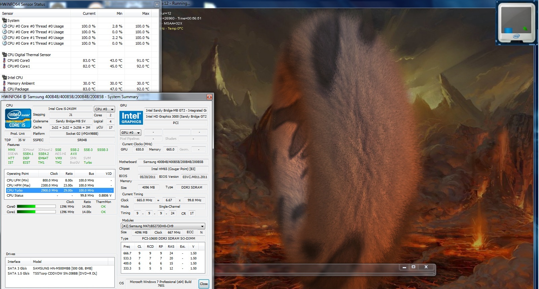Screen dimensions: 539x289
Task: Click the Intel Graphics logo
Action: tap(131, 118)
